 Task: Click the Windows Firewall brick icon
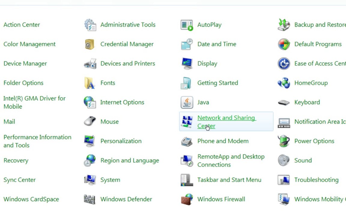187,199
